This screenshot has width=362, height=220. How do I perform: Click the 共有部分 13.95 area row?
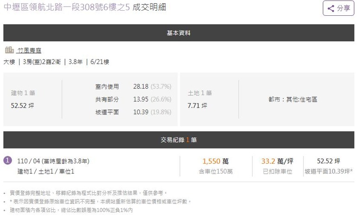tap(133, 99)
